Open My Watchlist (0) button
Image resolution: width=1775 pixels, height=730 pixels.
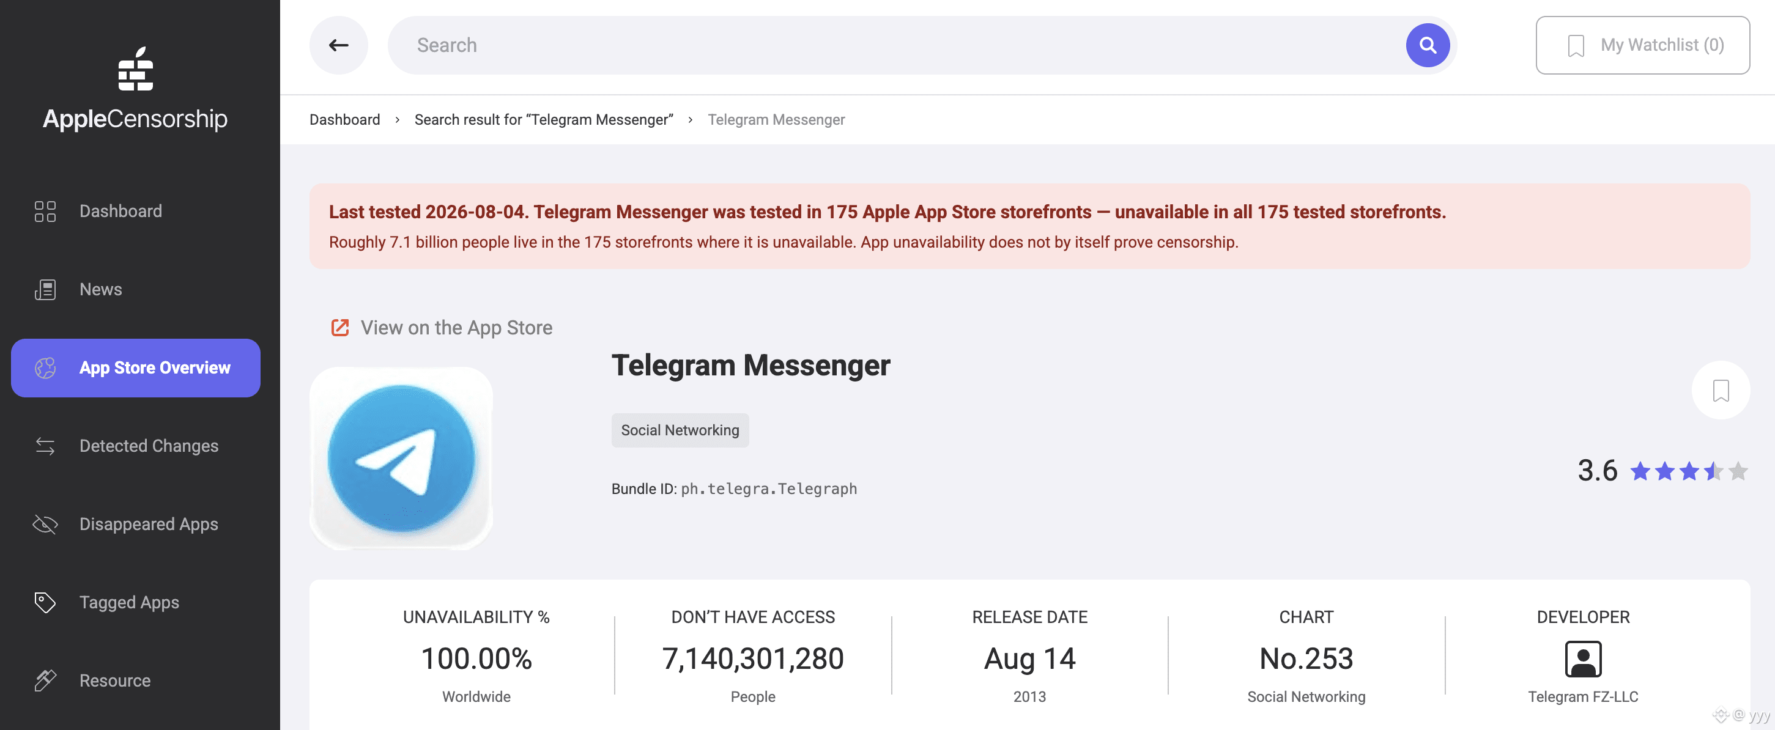point(1643,45)
